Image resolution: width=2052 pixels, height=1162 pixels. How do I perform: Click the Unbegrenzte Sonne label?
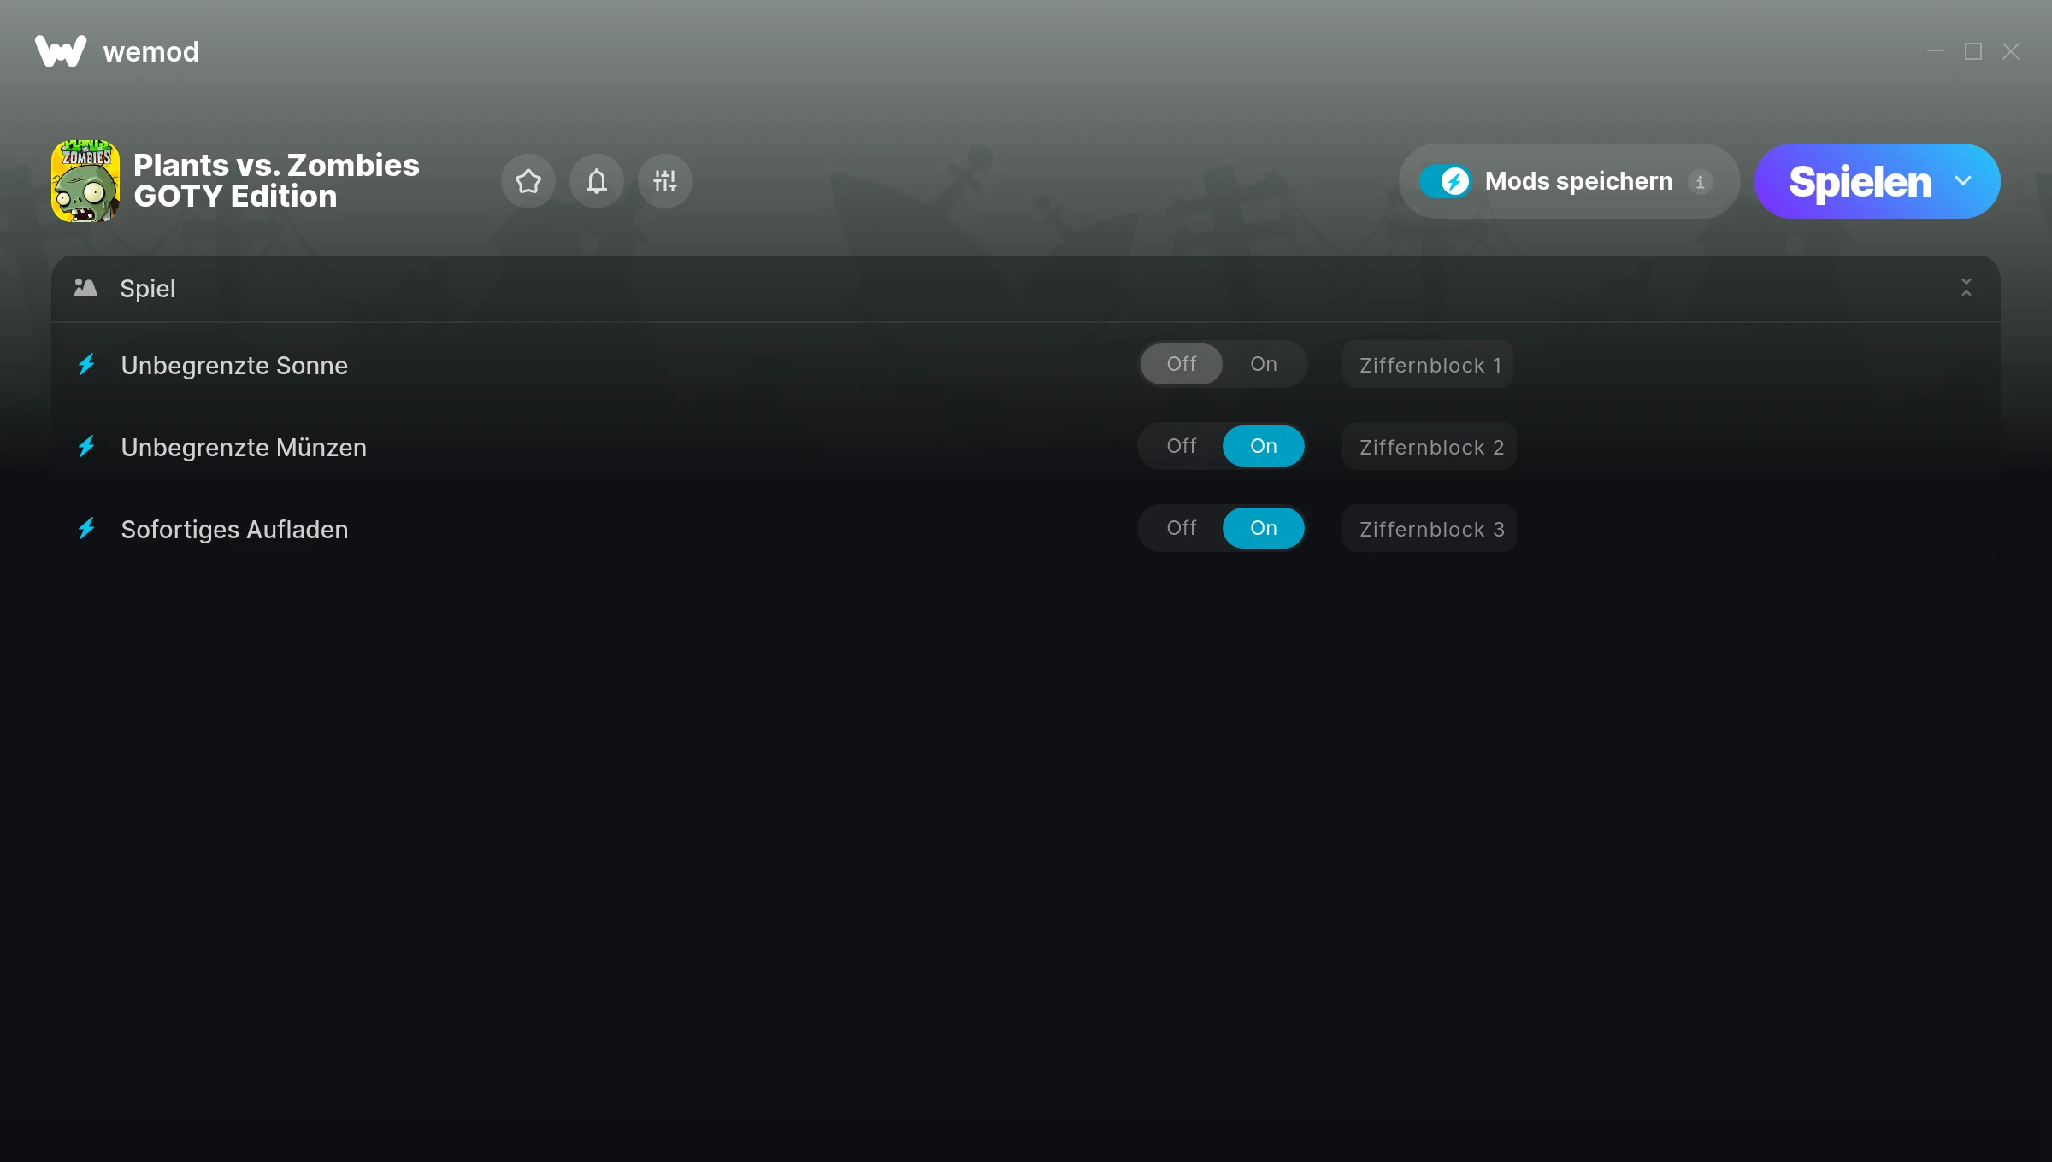(234, 366)
